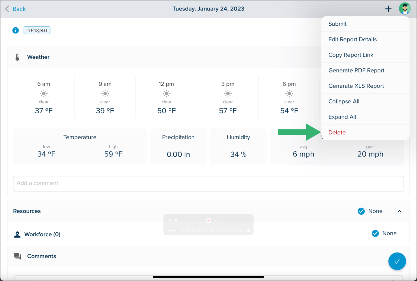
Task: Click the Tuesday, January 24, 2023 title
Action: point(208,9)
